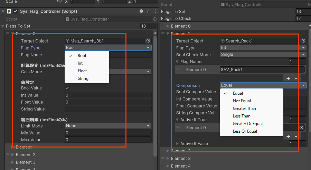Viewport: 311px width, 170px height.
Task: Expand Element 2 in left Flags list
Action: click(x=13, y=154)
